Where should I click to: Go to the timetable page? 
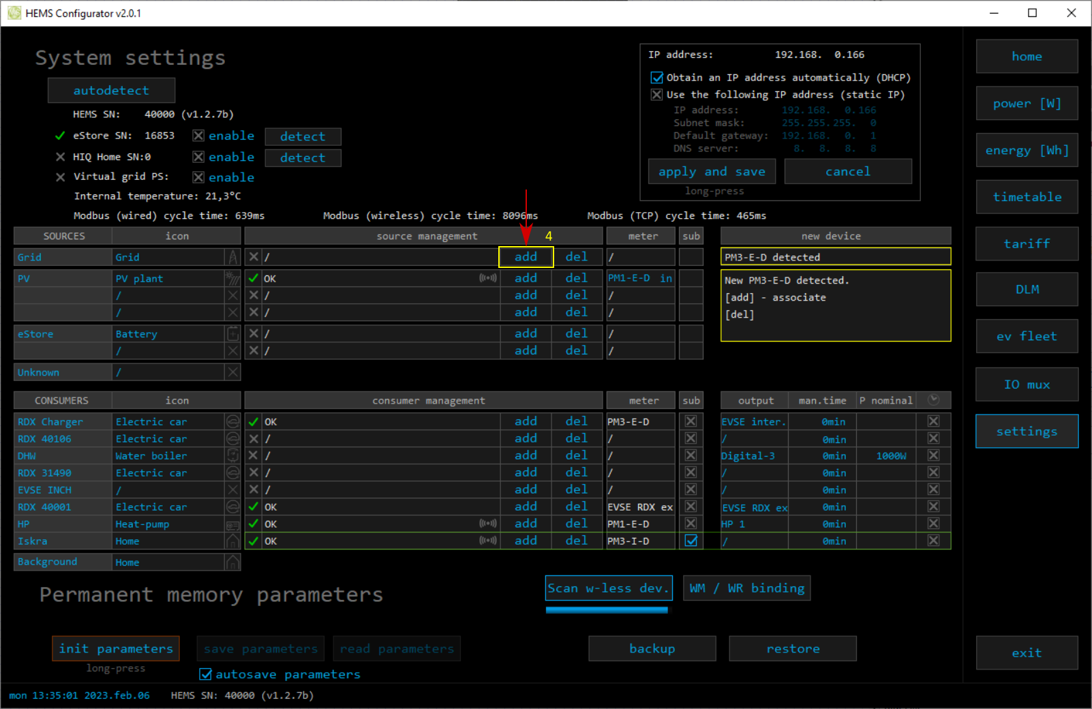click(1027, 197)
